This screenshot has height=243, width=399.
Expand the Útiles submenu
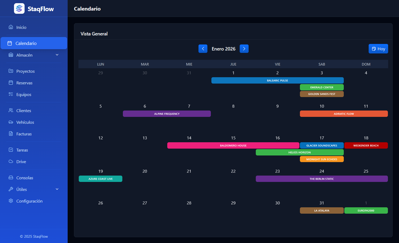pyautogui.click(x=57, y=189)
